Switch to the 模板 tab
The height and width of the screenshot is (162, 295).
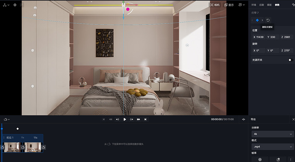269,5
